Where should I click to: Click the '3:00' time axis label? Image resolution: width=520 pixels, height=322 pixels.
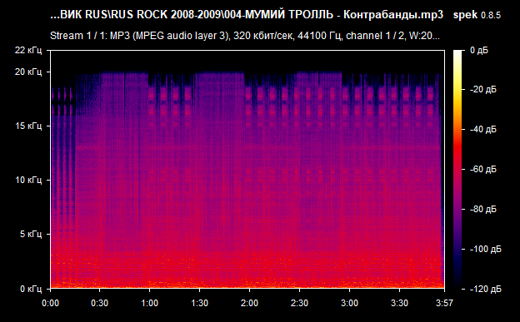(349, 303)
